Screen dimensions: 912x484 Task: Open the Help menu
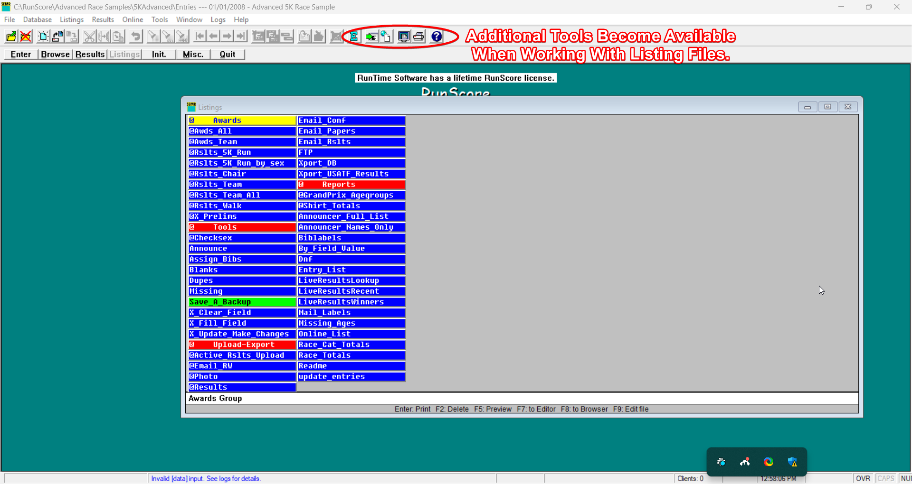[x=241, y=19]
